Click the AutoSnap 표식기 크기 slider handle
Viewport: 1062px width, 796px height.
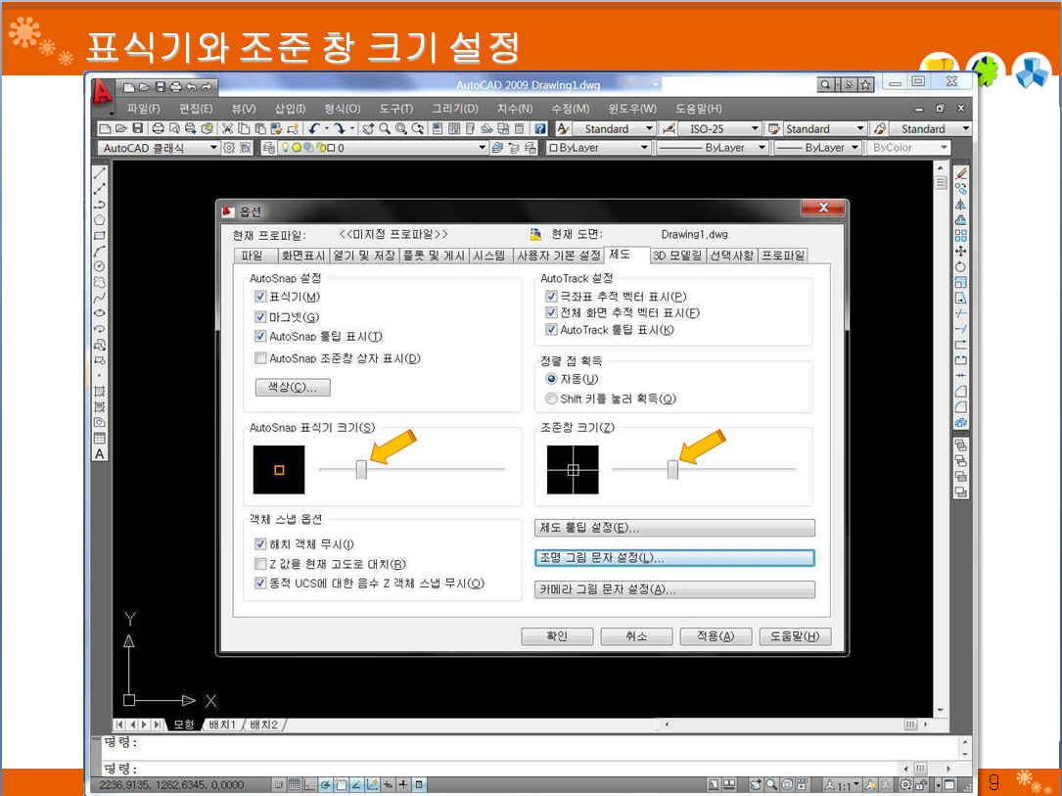(361, 470)
